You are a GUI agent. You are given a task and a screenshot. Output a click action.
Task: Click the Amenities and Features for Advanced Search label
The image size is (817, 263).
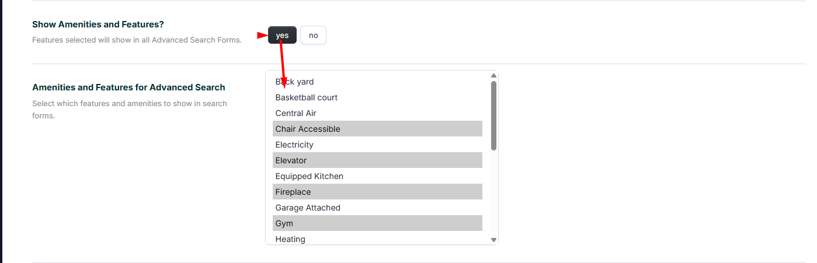coord(128,87)
